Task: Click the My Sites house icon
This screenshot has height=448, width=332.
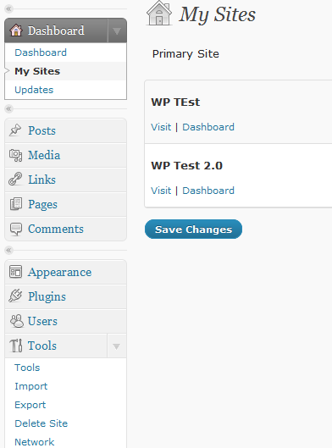Action: (159, 13)
